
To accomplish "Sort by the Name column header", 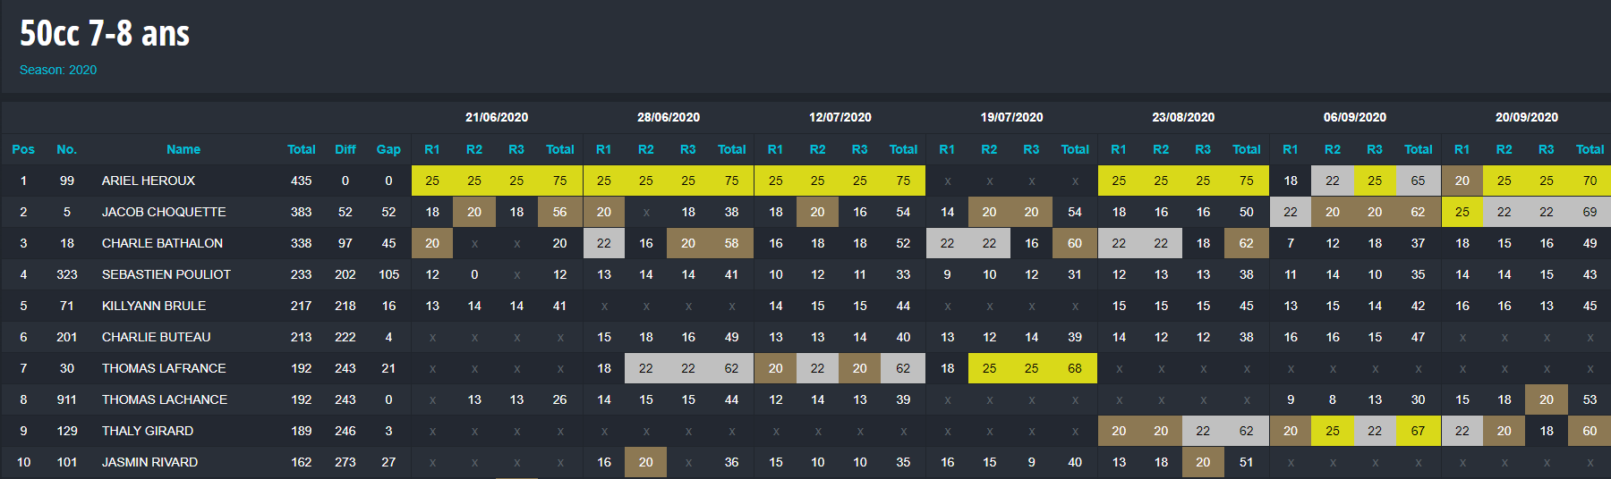I will click(x=183, y=149).
